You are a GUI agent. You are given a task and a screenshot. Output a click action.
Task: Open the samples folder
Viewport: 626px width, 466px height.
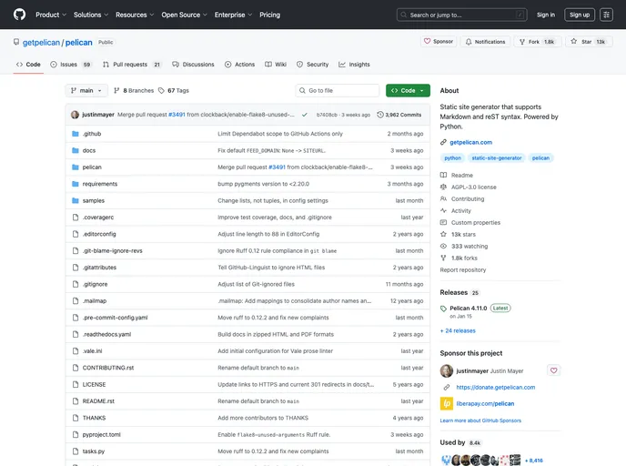click(94, 201)
